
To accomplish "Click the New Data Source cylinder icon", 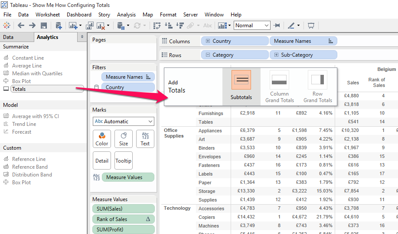I will tap(59, 26).
